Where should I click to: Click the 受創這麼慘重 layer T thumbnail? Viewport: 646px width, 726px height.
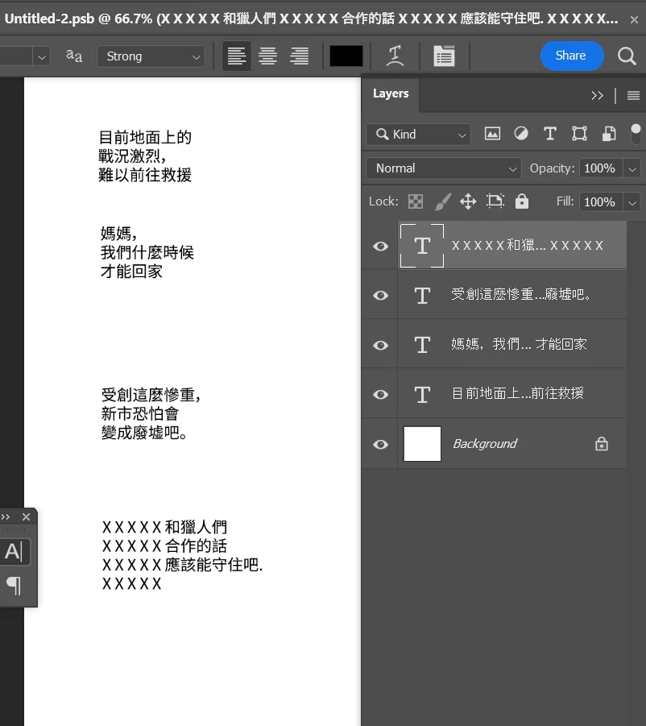coord(422,296)
